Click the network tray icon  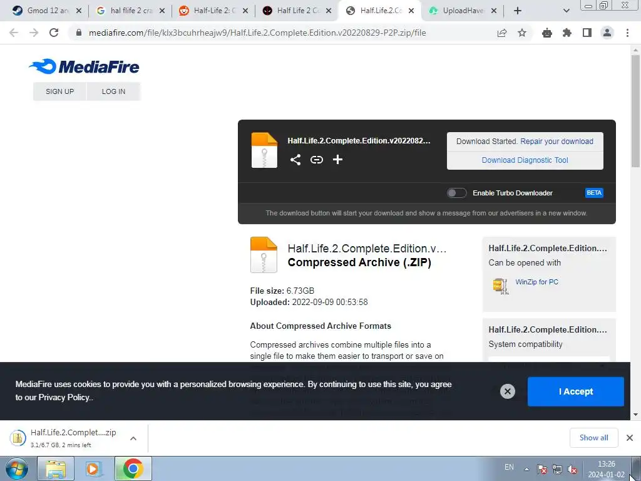pos(556,469)
